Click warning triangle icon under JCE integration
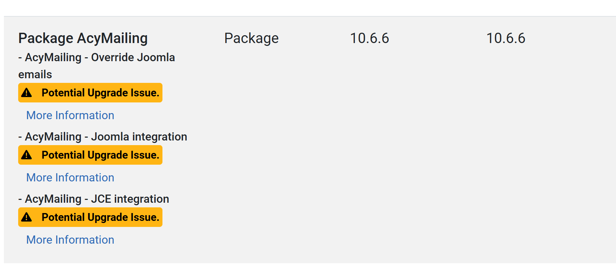The image size is (616, 276). click(27, 217)
